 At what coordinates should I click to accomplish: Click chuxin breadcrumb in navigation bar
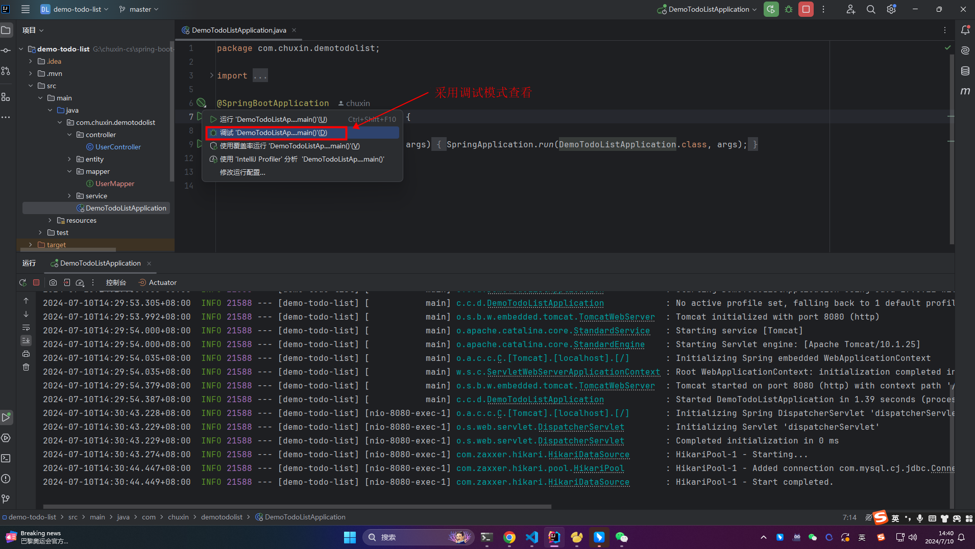coord(178,517)
